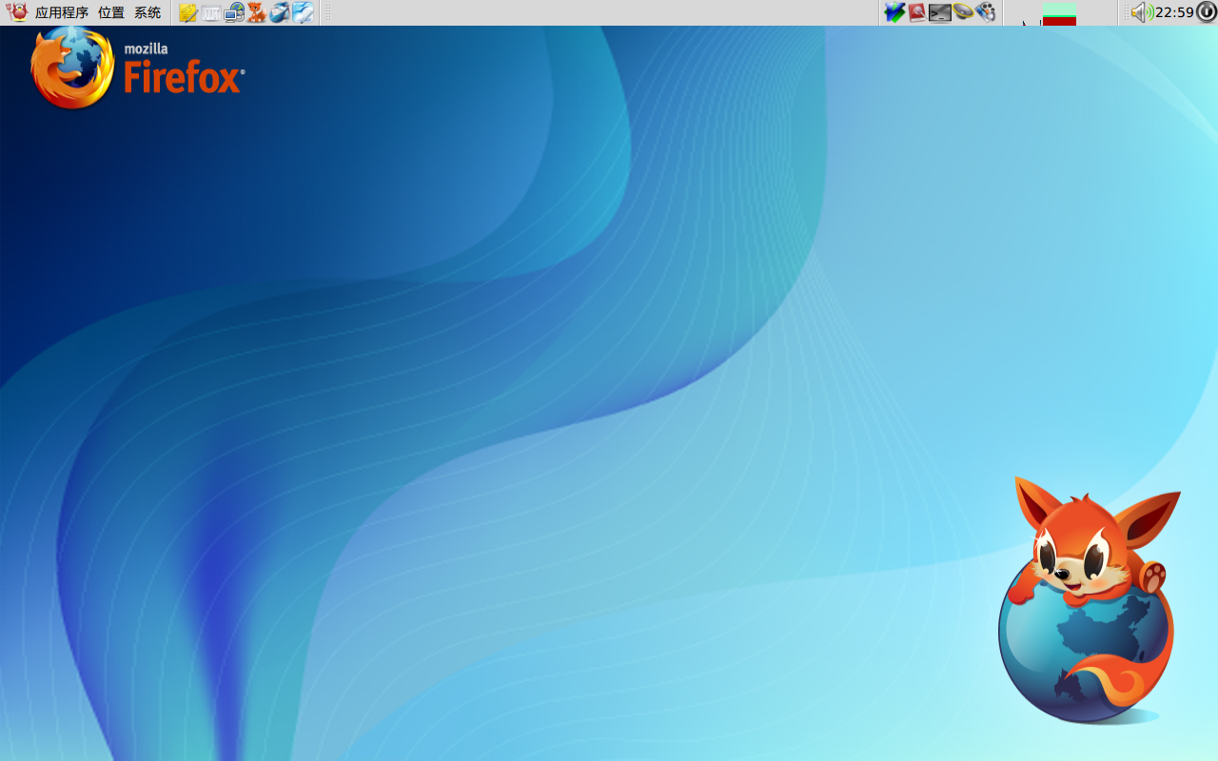
Task: Click the red devil penguin logo icon
Action: 17,12
